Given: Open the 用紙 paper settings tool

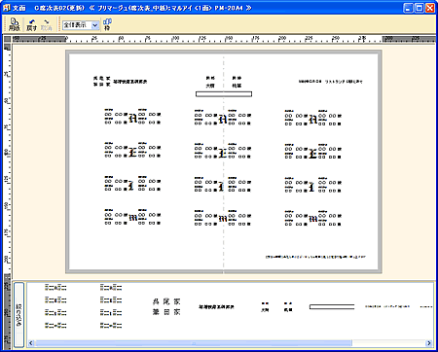Looking at the screenshot, I should pyautogui.click(x=15, y=24).
